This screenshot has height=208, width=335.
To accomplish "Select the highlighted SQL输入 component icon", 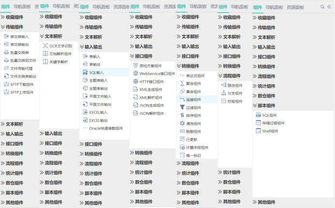I will [85, 72].
